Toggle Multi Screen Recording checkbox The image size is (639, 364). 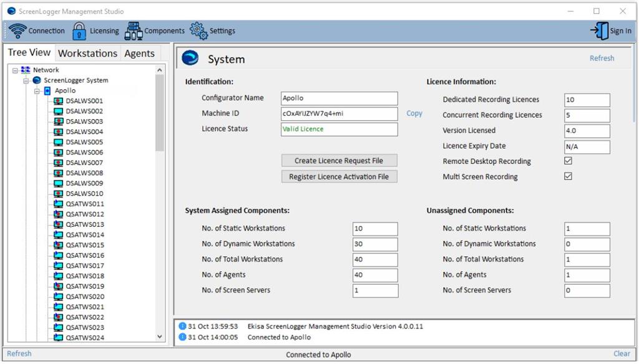(x=568, y=176)
